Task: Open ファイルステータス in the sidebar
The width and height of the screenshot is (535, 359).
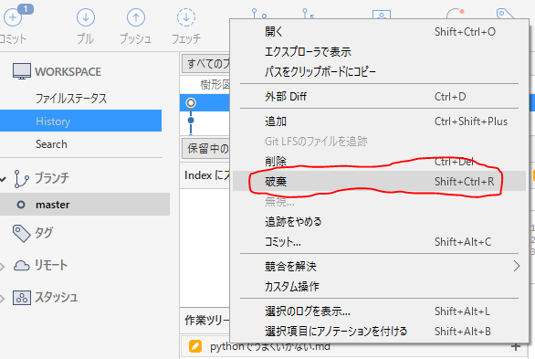Action: pyautogui.click(x=71, y=99)
